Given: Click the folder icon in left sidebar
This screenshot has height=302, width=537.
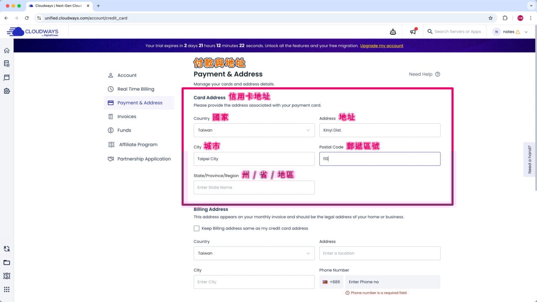Looking at the screenshot, I should [x=7, y=263].
